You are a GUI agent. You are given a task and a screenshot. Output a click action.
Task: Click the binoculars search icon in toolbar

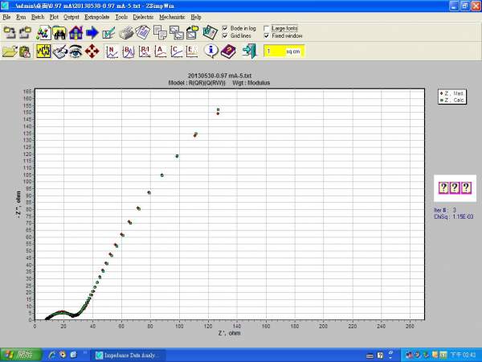coord(59,33)
